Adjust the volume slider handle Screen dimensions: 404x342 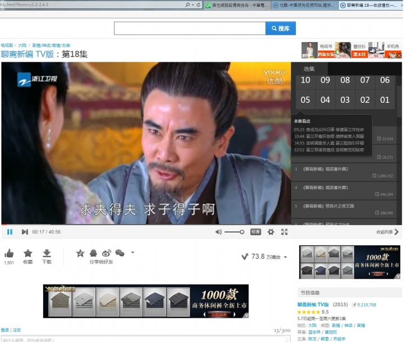coord(242,232)
